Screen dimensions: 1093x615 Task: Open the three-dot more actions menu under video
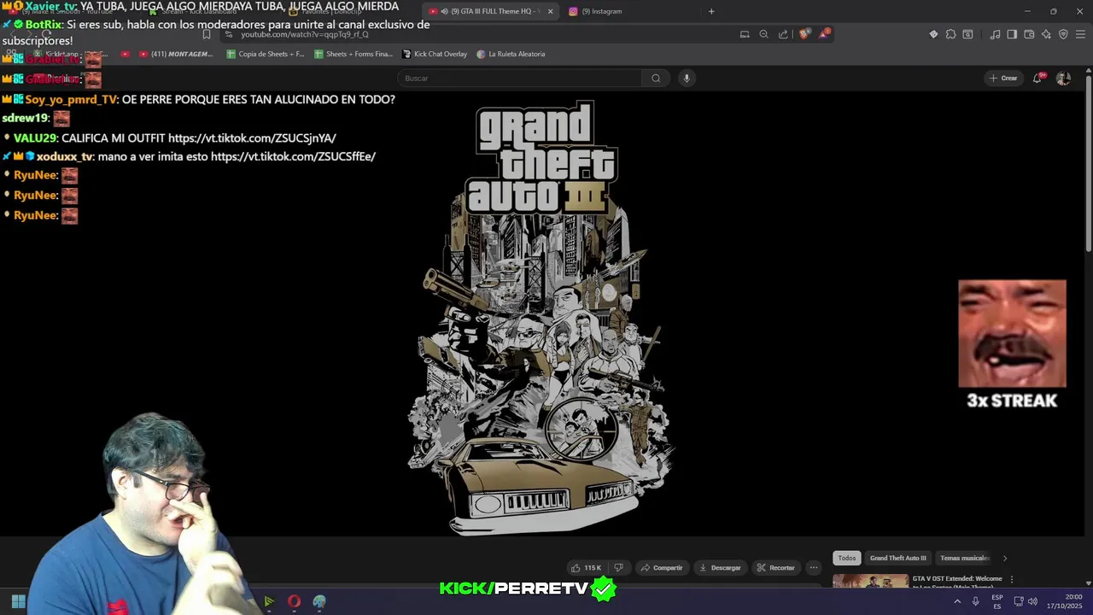click(814, 568)
